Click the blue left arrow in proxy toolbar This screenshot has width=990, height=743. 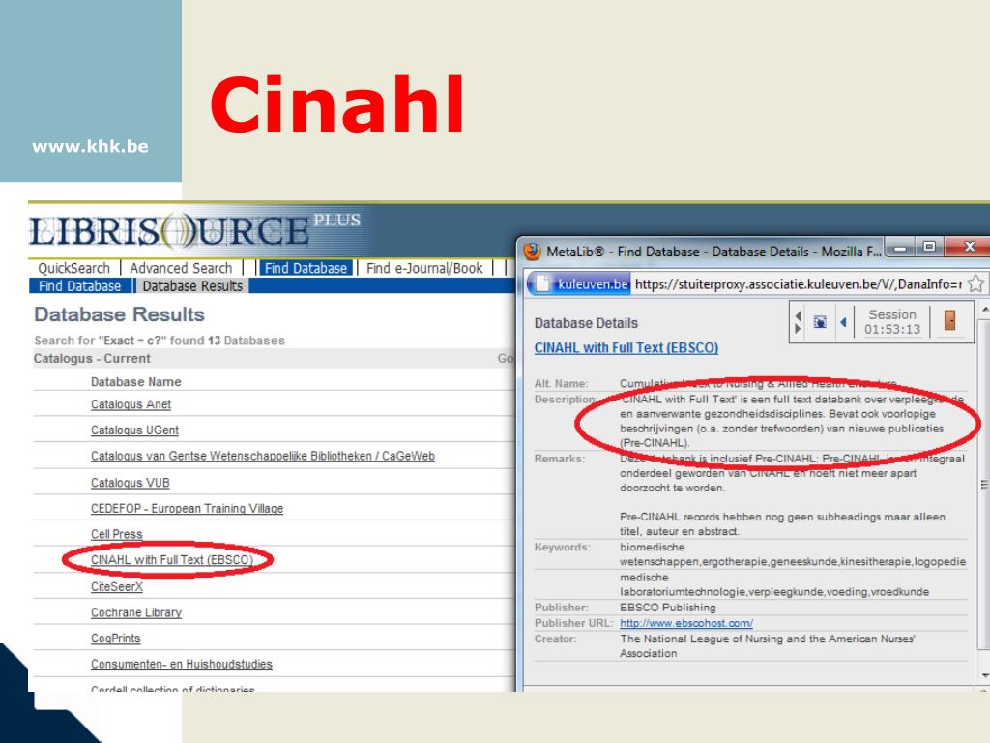point(843,322)
